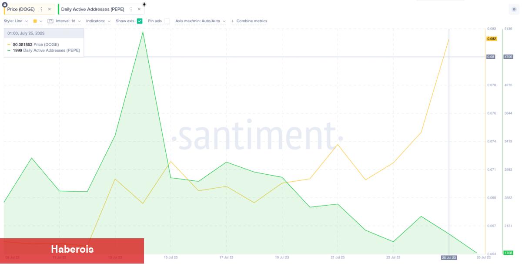Click the 2552 addresses axis tick
Image resolution: width=522 pixels, height=264 pixels.
pos(508,198)
